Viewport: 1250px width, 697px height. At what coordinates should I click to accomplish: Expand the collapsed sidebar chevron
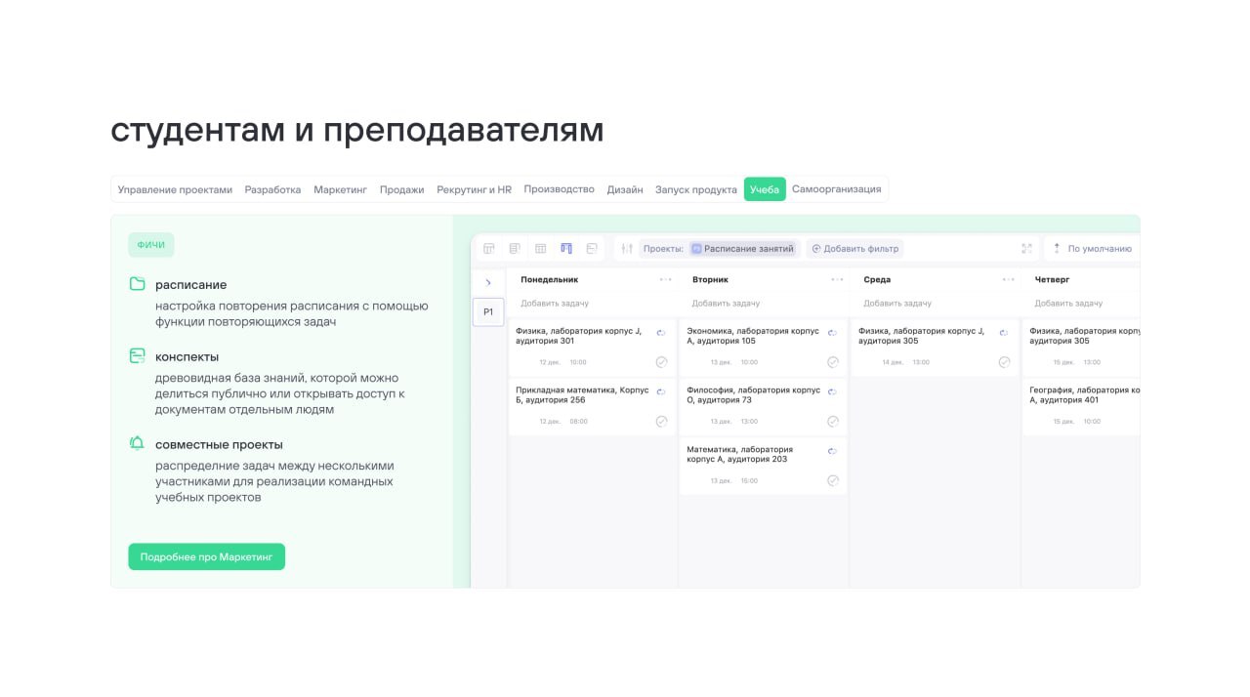coord(488,283)
